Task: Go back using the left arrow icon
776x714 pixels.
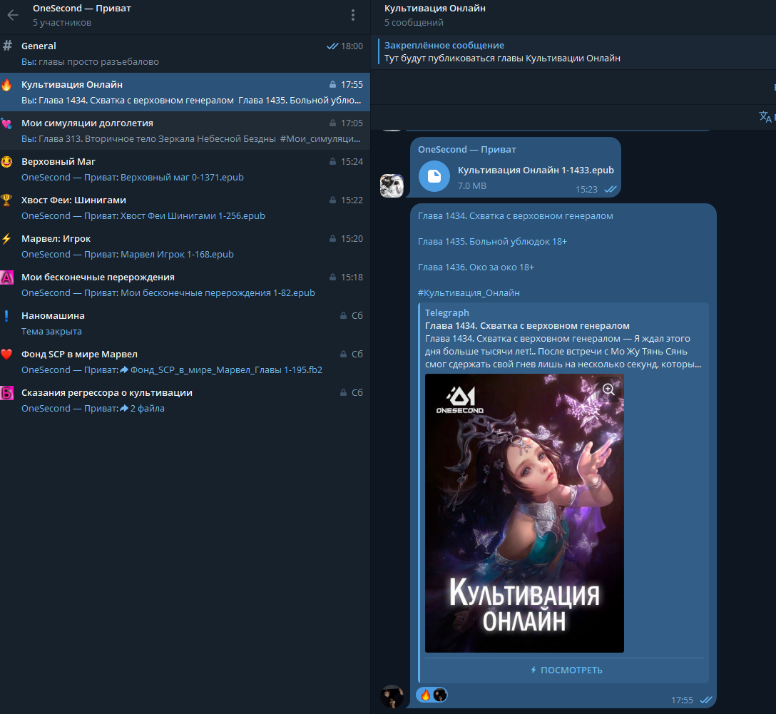Action: point(13,16)
